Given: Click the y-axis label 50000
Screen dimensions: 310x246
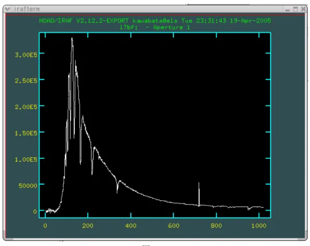Looking at the screenshot, I should click(x=28, y=185).
